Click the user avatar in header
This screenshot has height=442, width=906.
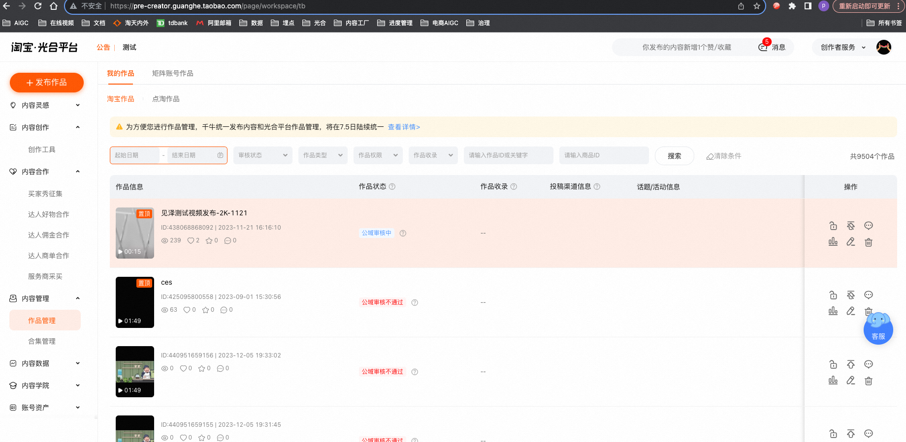[884, 47]
